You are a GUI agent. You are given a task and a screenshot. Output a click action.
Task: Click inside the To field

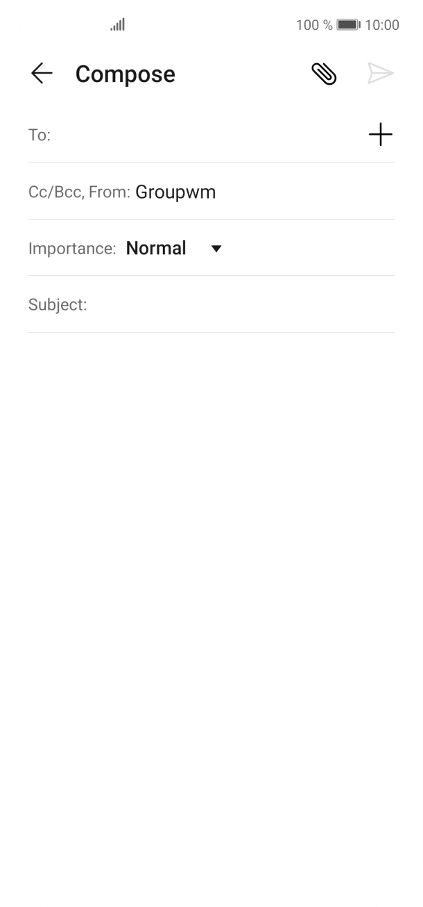click(173, 135)
